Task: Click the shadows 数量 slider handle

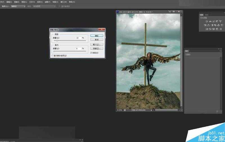Action: [57, 41]
